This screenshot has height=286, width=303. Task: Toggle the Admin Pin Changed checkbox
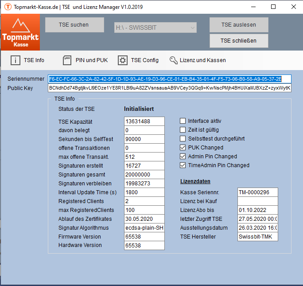point(183,157)
